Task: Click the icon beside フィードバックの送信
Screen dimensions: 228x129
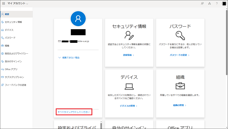Action: pos(3,85)
